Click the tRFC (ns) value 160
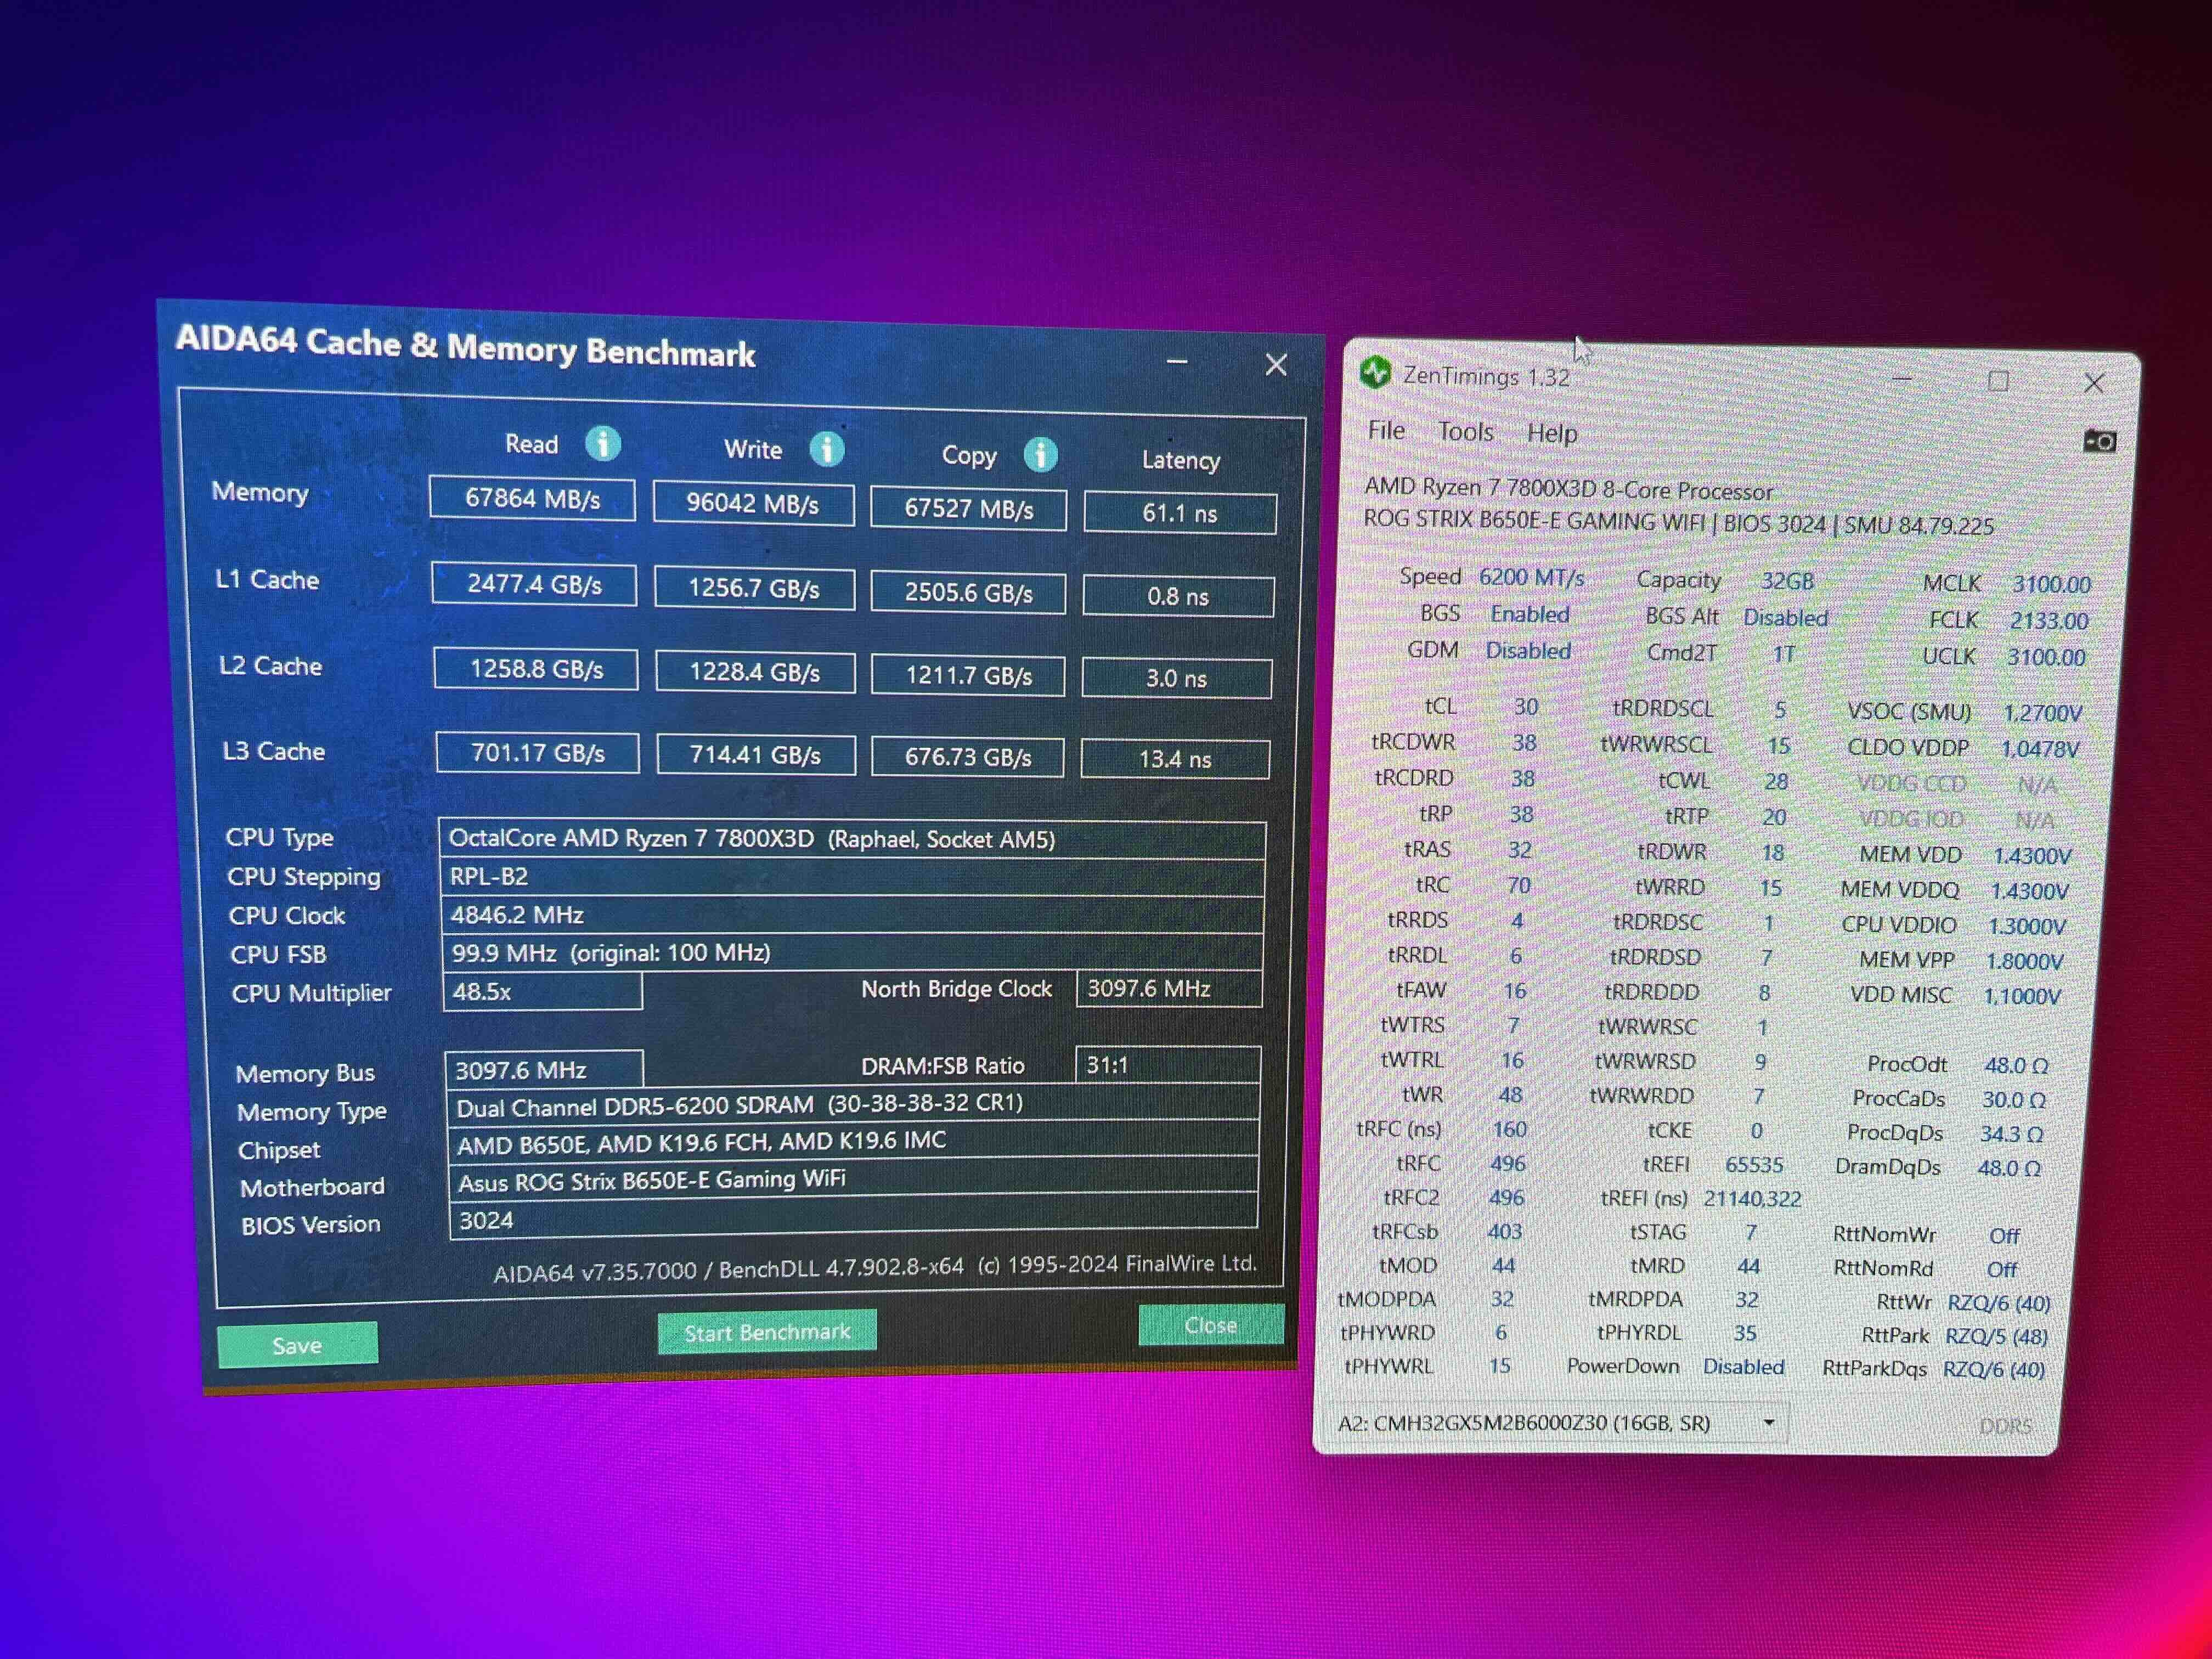 [x=1509, y=1129]
